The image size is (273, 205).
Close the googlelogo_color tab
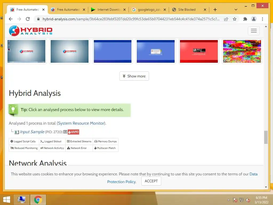tap(165, 10)
